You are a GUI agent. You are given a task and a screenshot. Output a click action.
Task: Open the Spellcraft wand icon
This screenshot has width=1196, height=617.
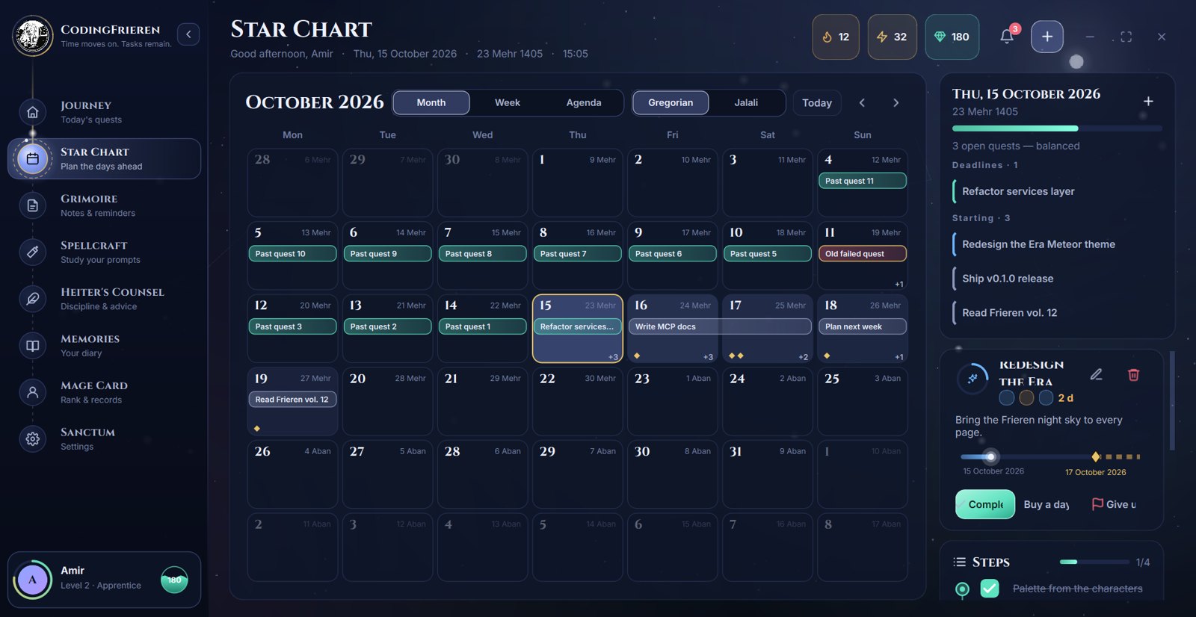32,252
